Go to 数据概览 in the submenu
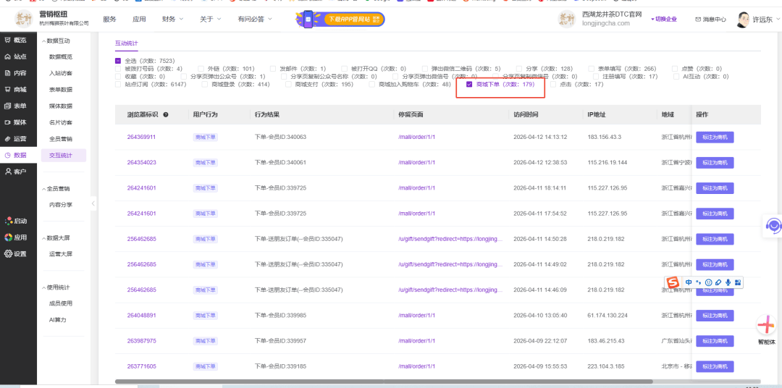The image size is (782, 388). click(61, 57)
